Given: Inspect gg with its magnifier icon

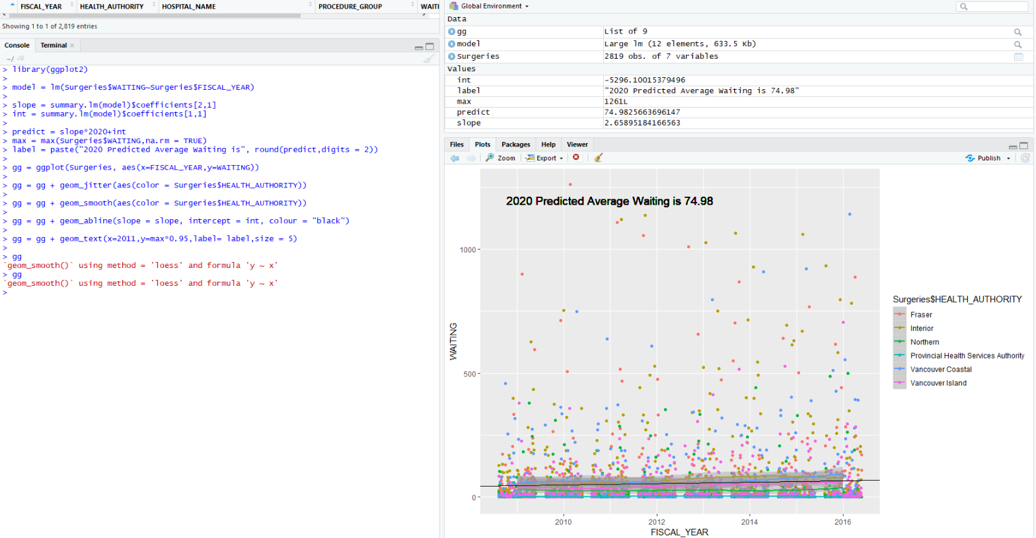Looking at the screenshot, I should (1018, 32).
